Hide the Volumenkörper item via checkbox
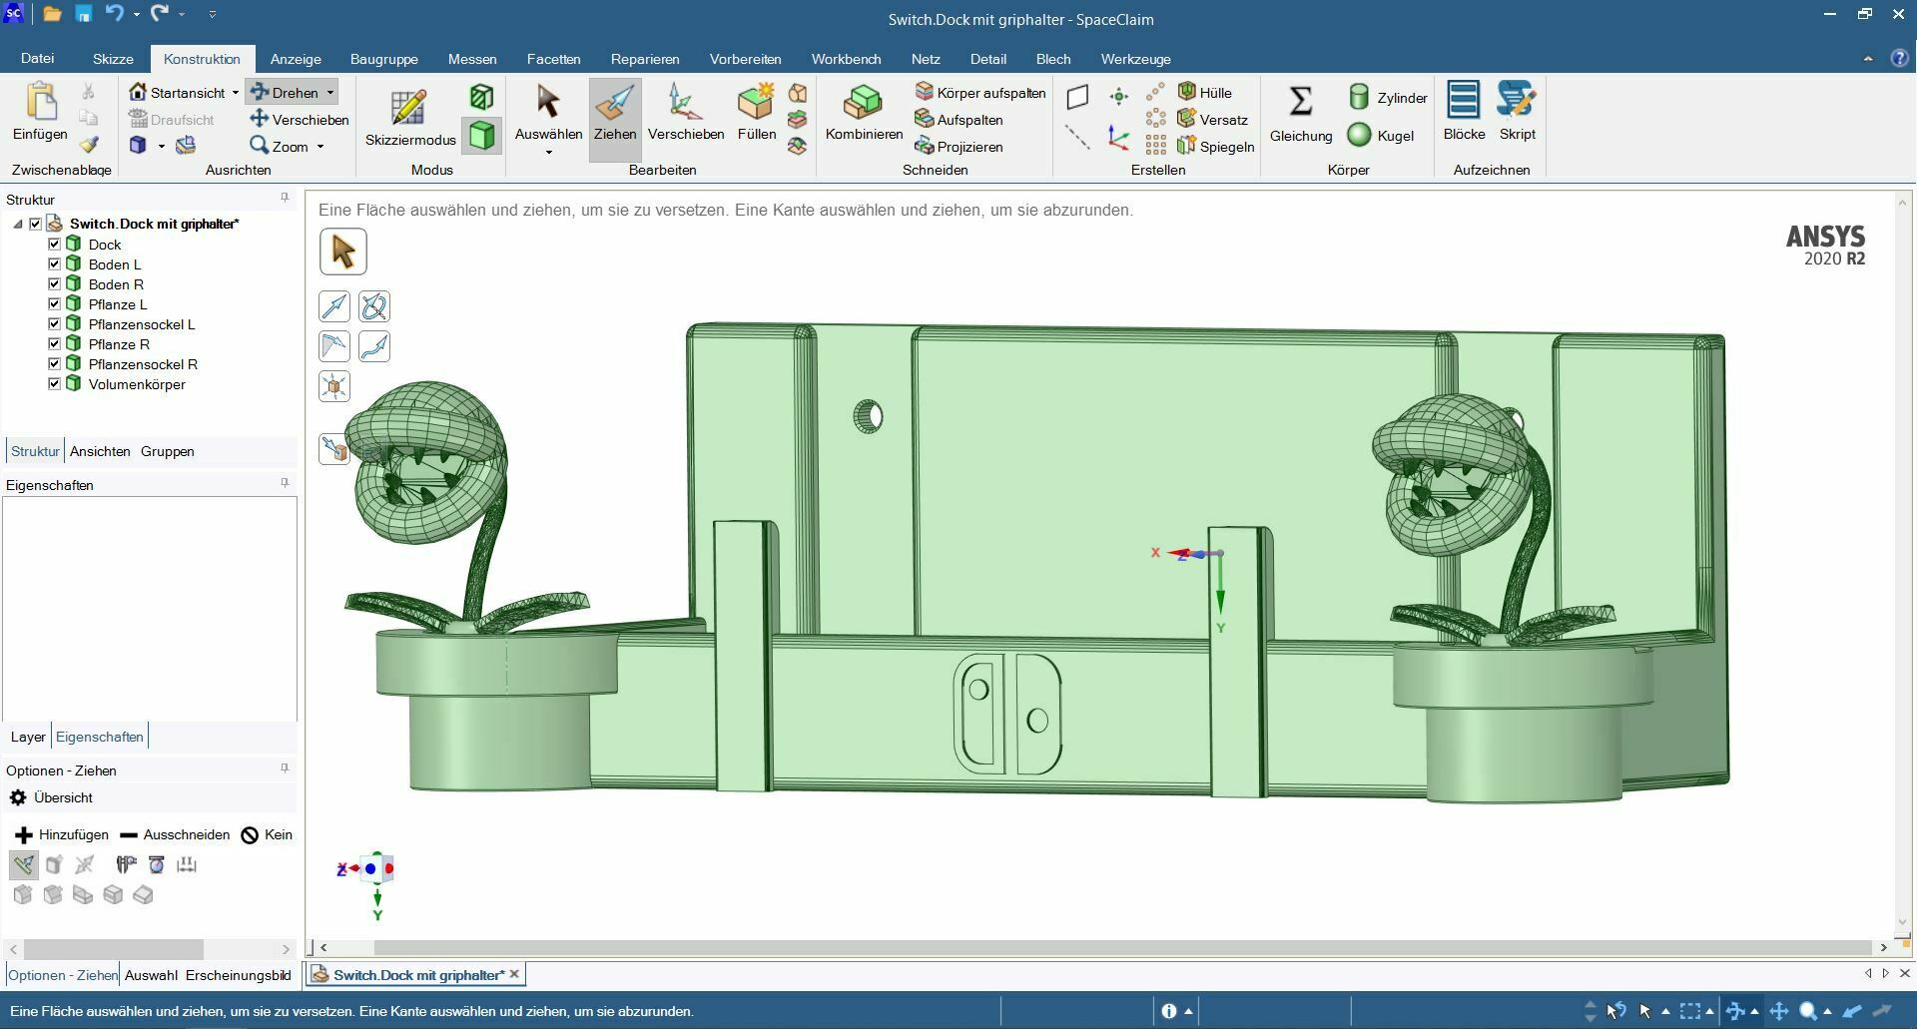Image resolution: width=1917 pixels, height=1029 pixels. coord(55,384)
